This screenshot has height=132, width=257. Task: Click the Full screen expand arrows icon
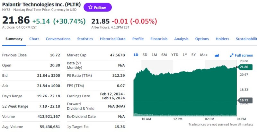point(231,55)
